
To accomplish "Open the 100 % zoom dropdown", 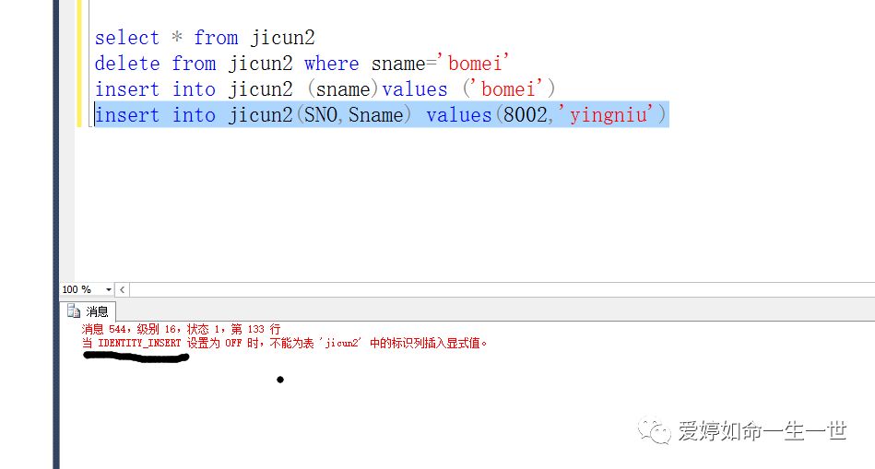I will [x=109, y=289].
